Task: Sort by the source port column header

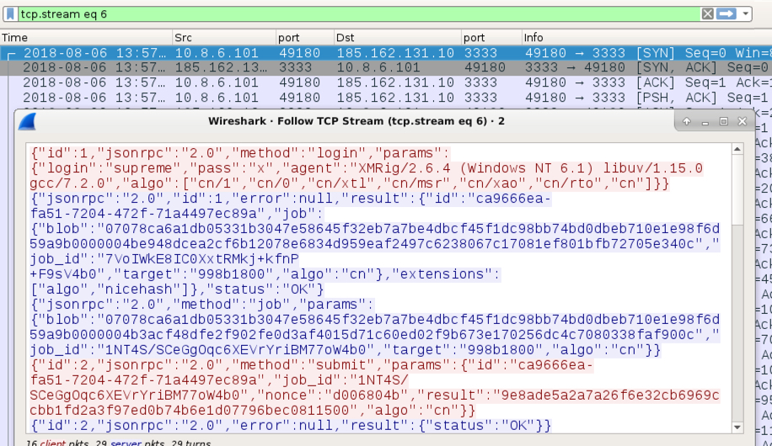Action: coord(305,37)
